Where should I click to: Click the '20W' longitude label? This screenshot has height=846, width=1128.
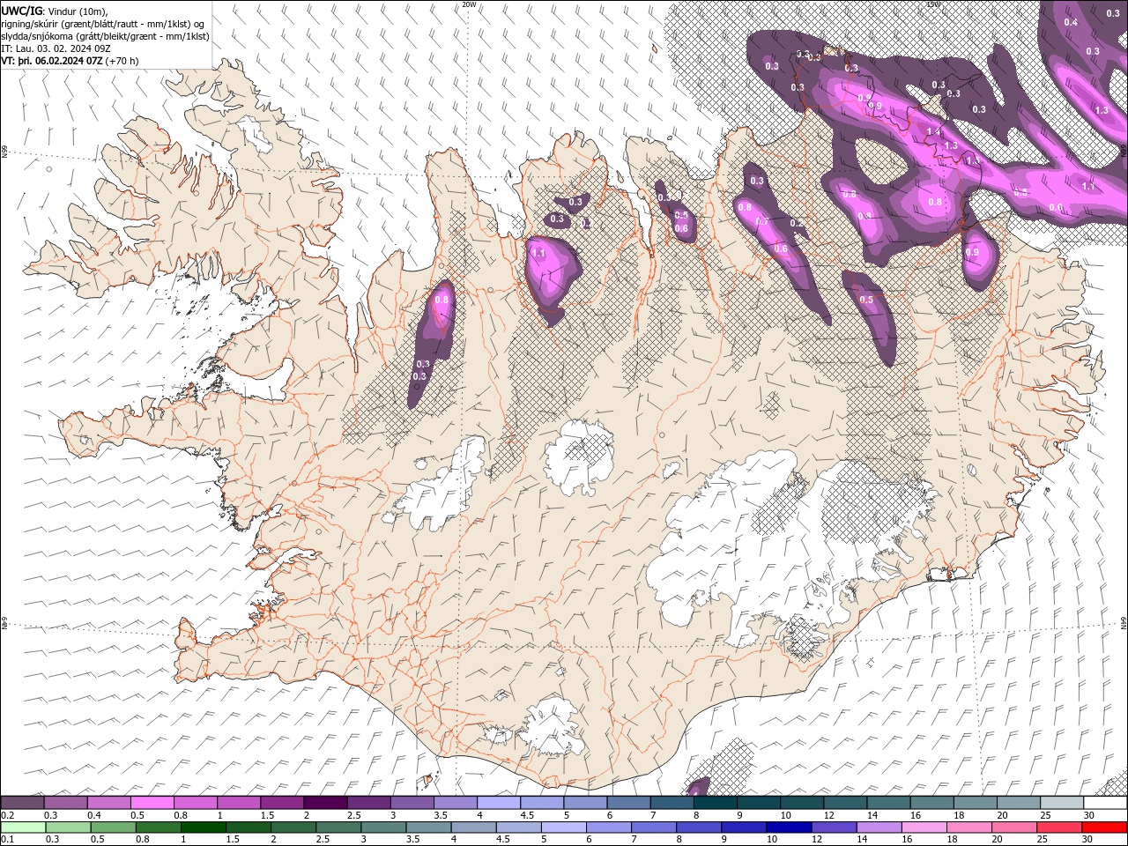pos(469,4)
